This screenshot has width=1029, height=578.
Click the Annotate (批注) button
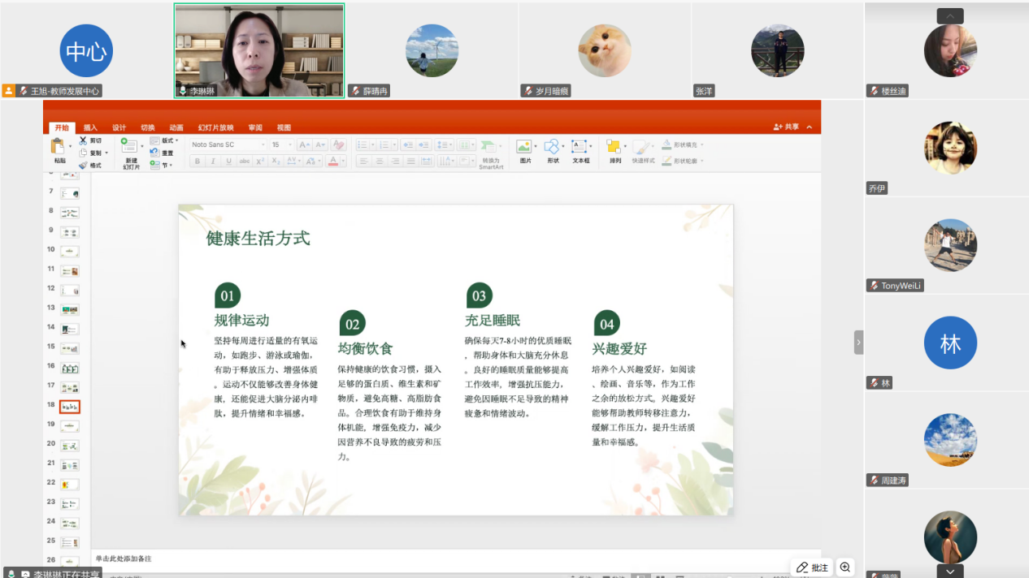(x=812, y=567)
